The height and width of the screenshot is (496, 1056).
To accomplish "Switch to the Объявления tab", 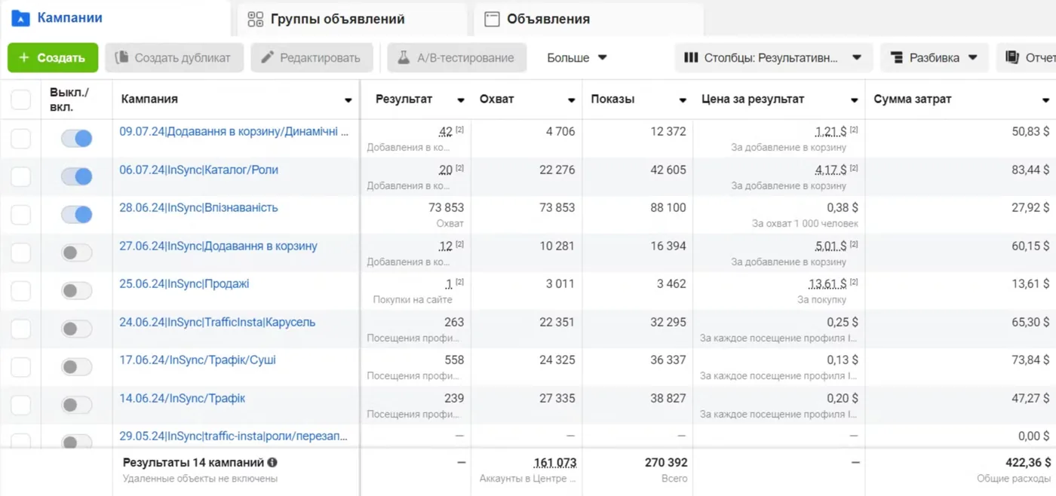I will [x=548, y=19].
